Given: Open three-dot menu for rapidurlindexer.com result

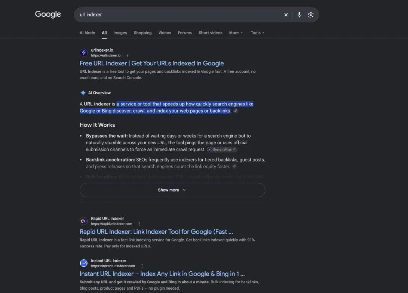Looking at the screenshot, I should point(139,224).
